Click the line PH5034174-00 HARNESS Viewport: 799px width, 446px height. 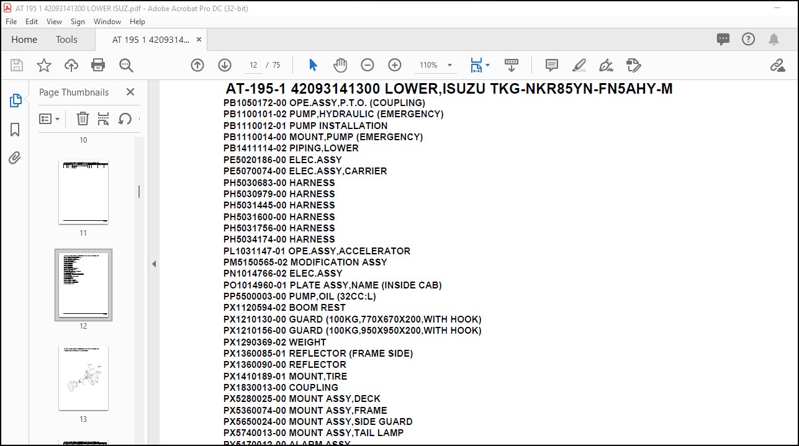(279, 239)
